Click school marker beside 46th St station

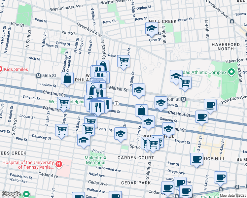pos(161,103)
